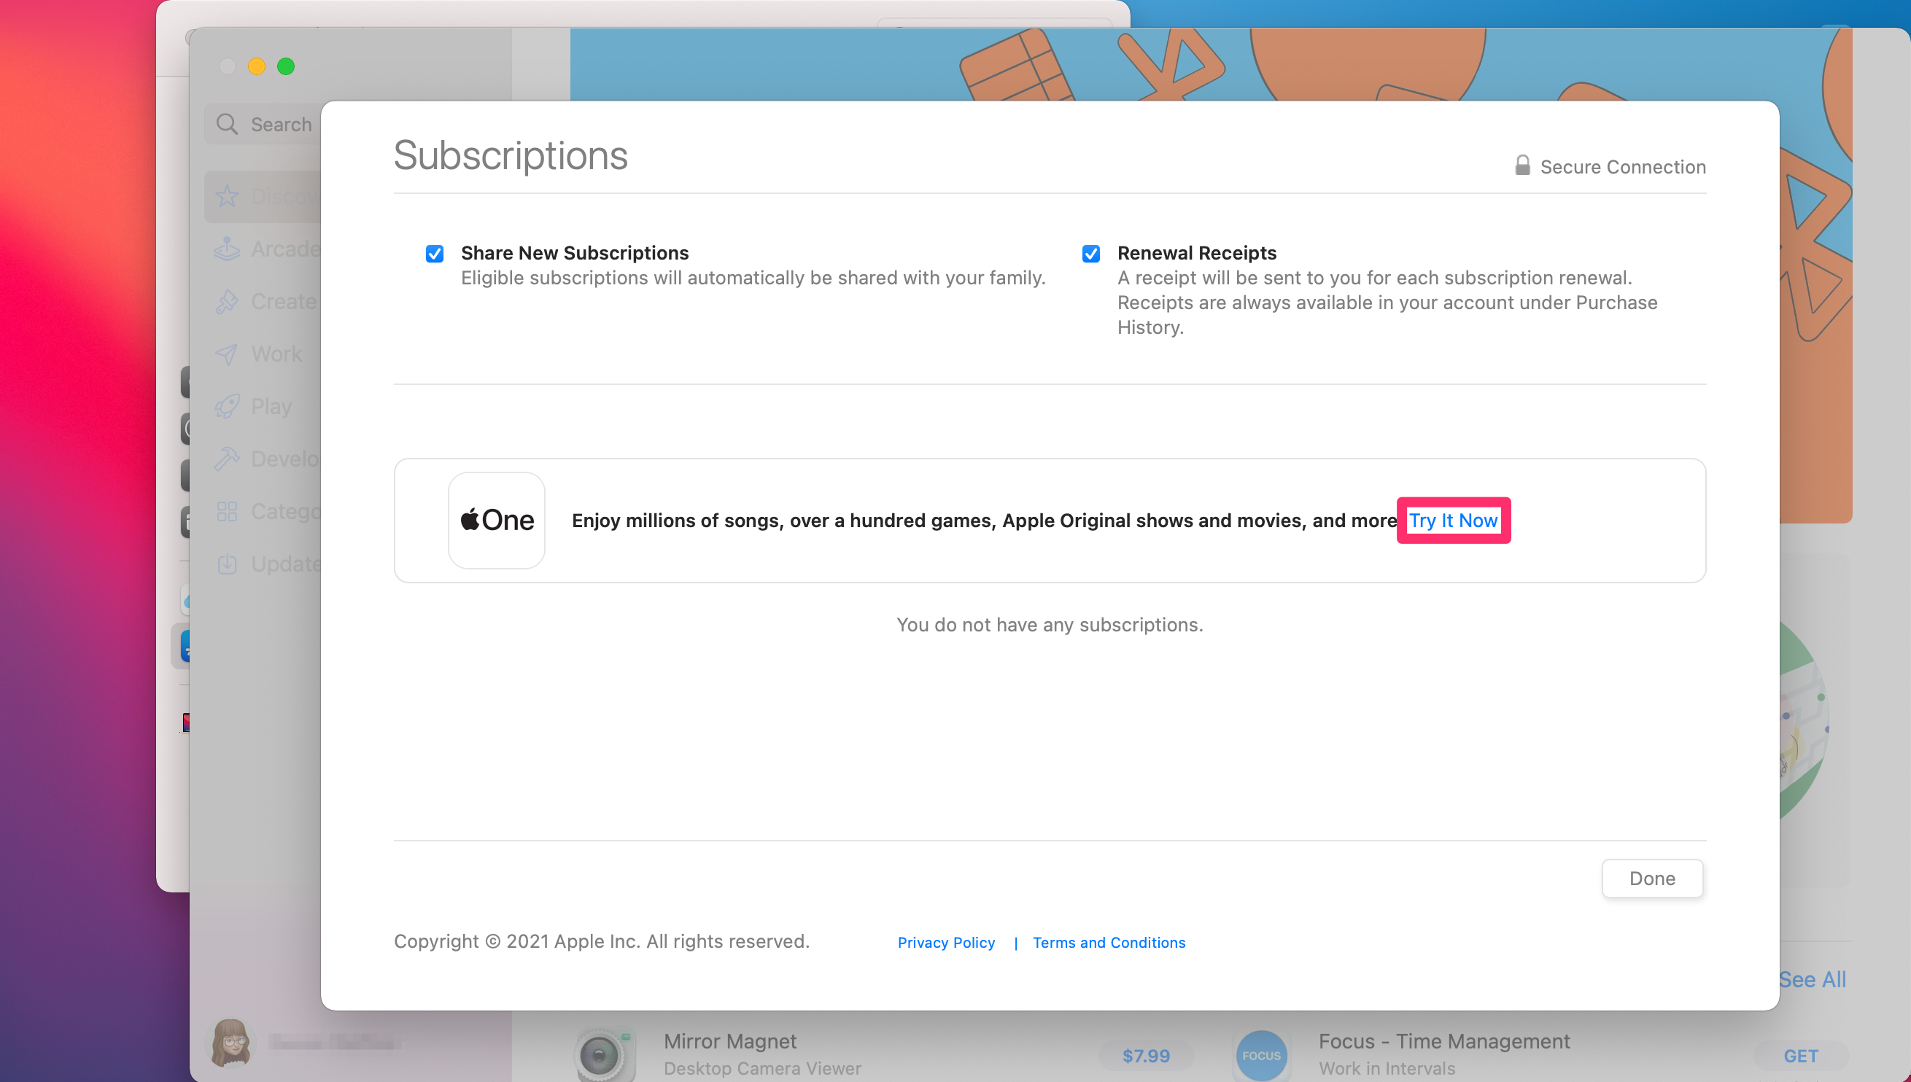Toggle the Renewal Receipts checkbox
The image size is (1911, 1082).
click(1091, 254)
